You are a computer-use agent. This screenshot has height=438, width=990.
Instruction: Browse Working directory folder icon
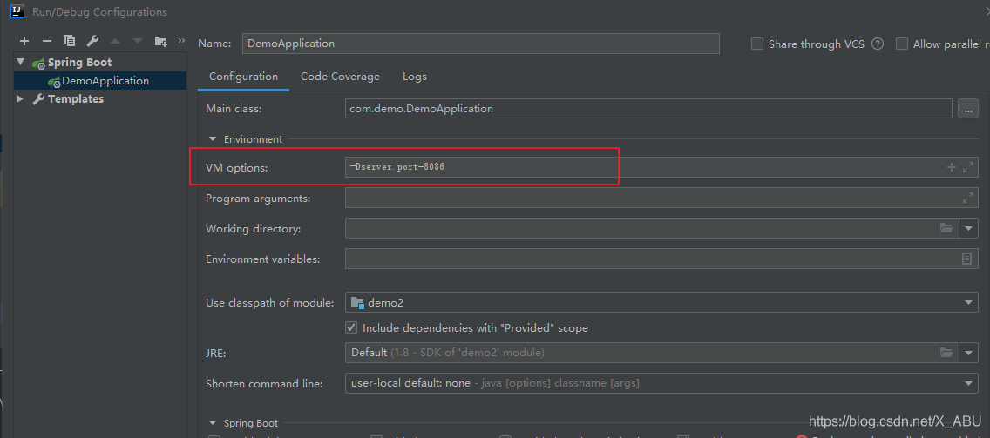pos(946,228)
